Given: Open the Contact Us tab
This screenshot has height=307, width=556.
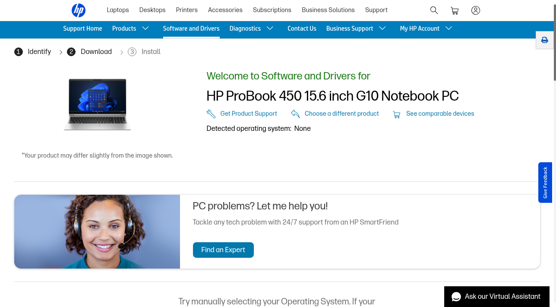Looking at the screenshot, I should (302, 28).
